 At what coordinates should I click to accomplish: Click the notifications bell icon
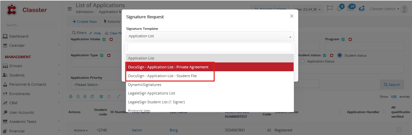339,9
